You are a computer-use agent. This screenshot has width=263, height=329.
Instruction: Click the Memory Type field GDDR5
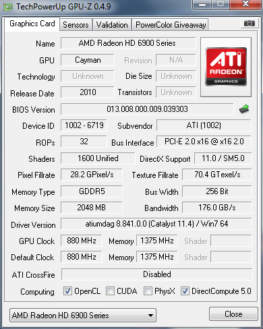point(92,191)
